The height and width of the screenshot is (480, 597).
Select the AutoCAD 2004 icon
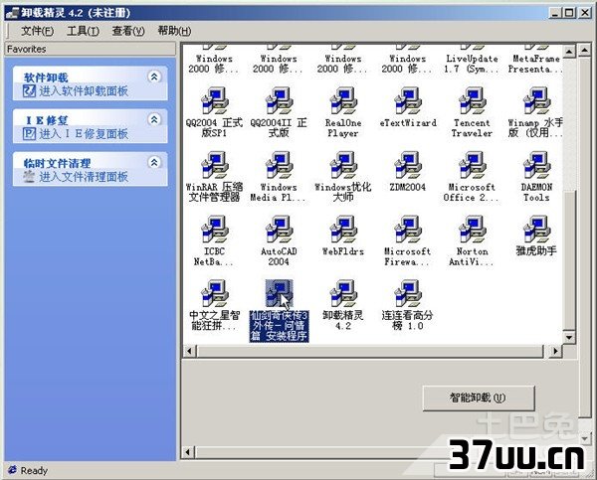[x=279, y=230]
